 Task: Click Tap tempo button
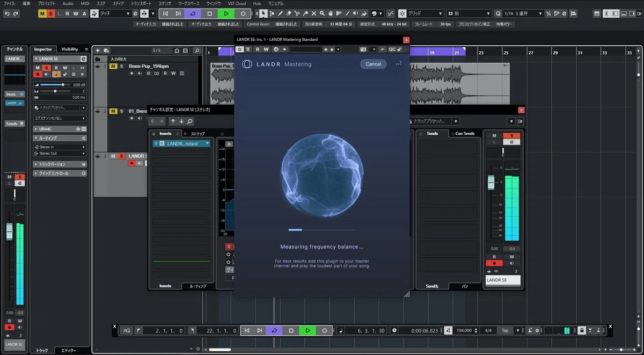(x=505, y=330)
